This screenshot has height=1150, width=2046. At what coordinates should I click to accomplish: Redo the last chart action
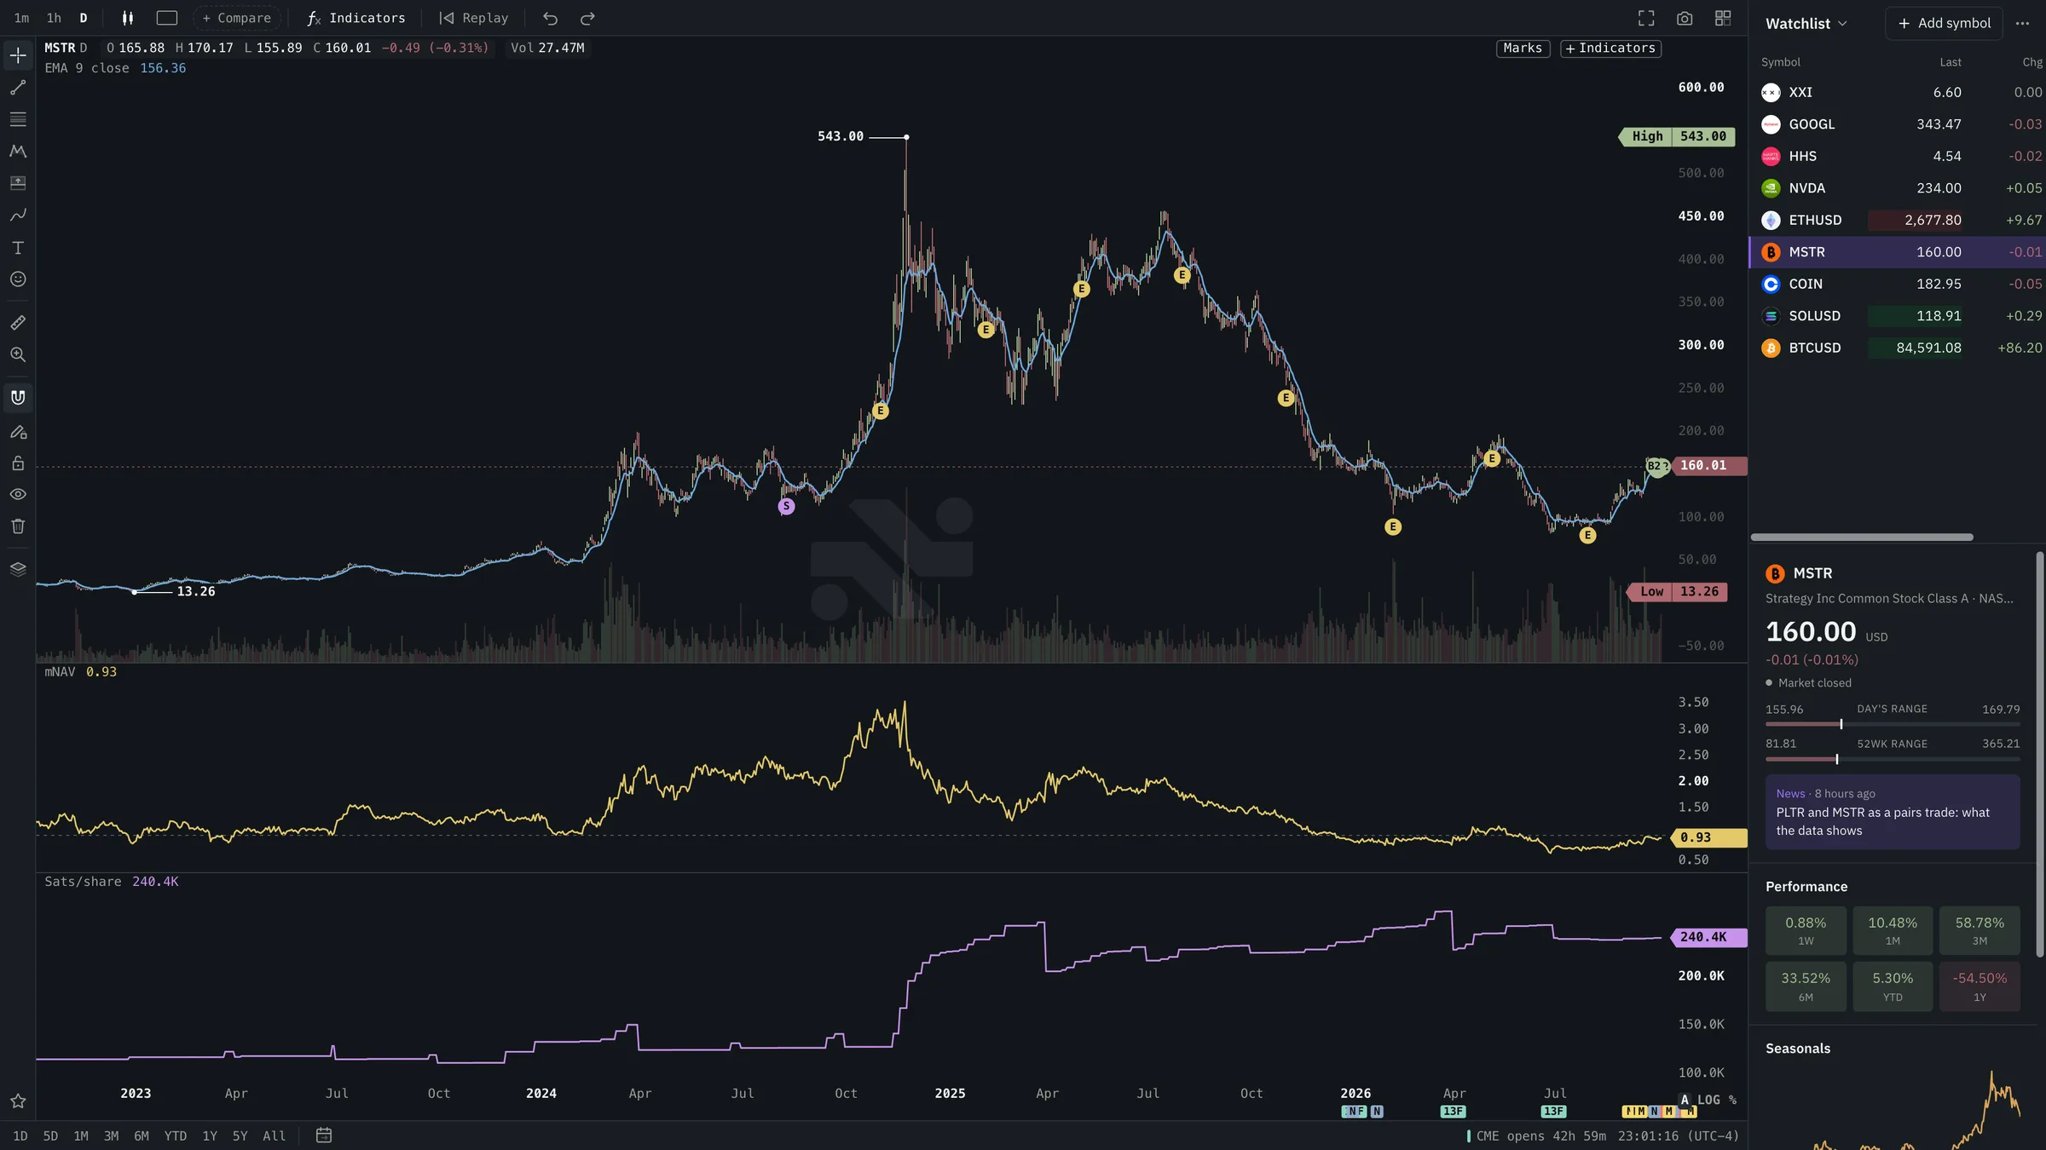pos(587,18)
